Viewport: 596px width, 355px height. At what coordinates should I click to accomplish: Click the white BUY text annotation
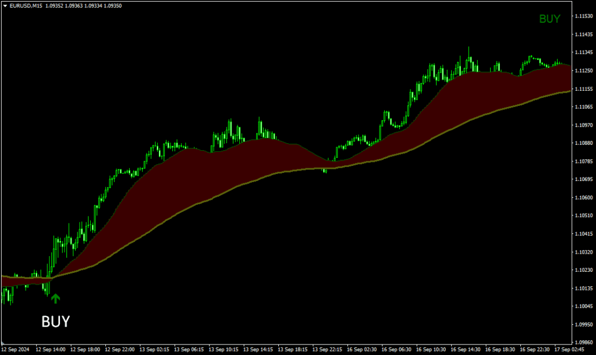tap(55, 321)
